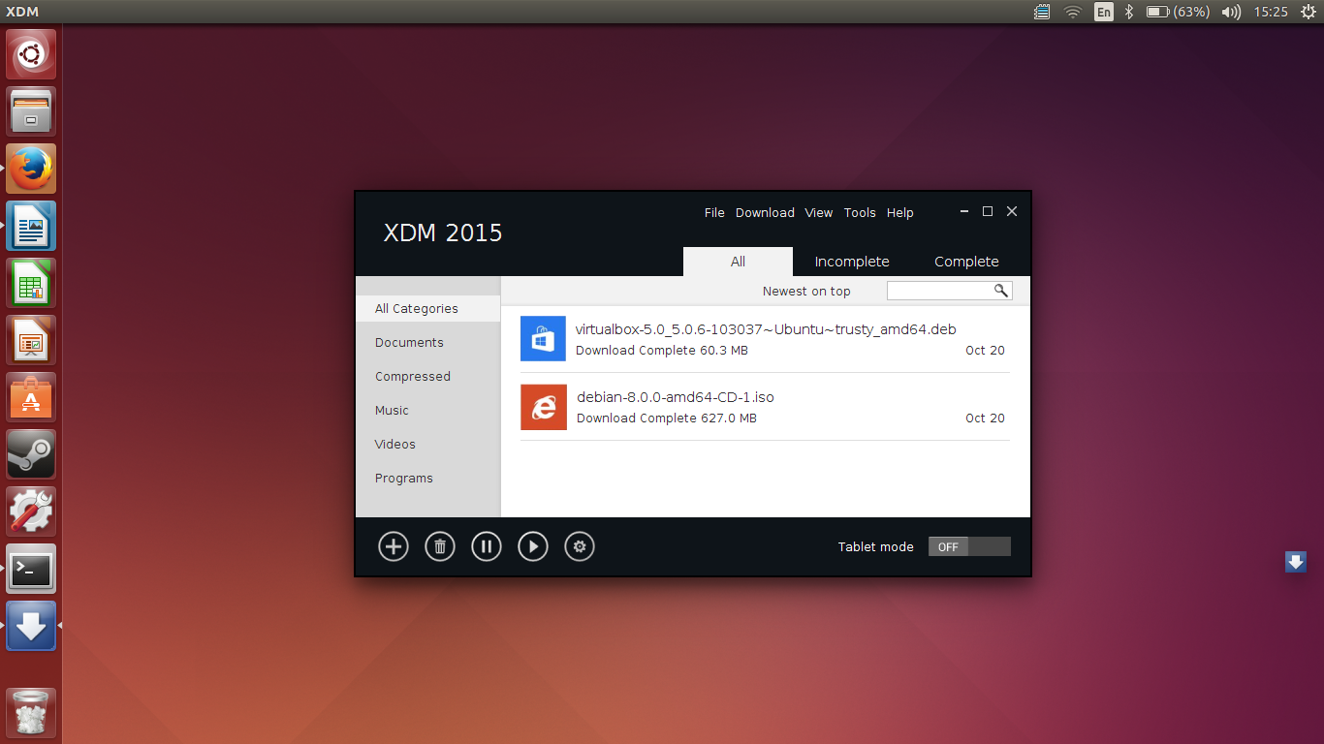Open LibreOffice Impress in launcher
The width and height of the screenshot is (1324, 744).
click(x=31, y=340)
